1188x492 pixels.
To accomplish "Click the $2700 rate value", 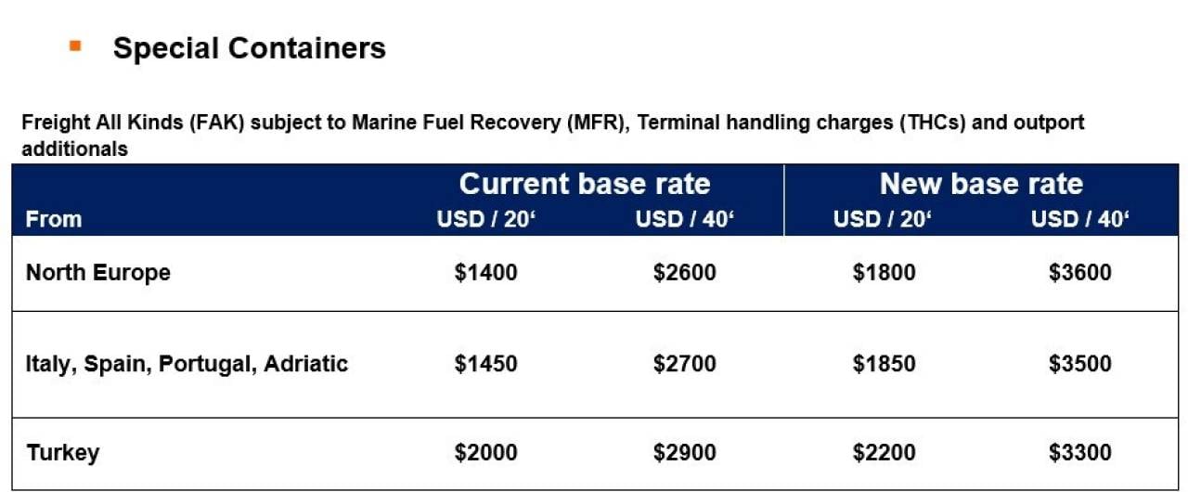I will pyautogui.click(x=684, y=364).
